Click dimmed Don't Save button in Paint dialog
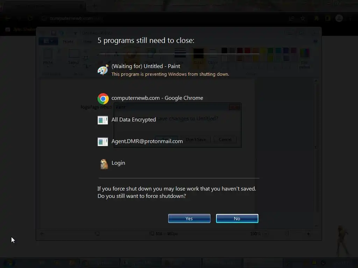Screen dimensions: 358x268 pos(196,140)
